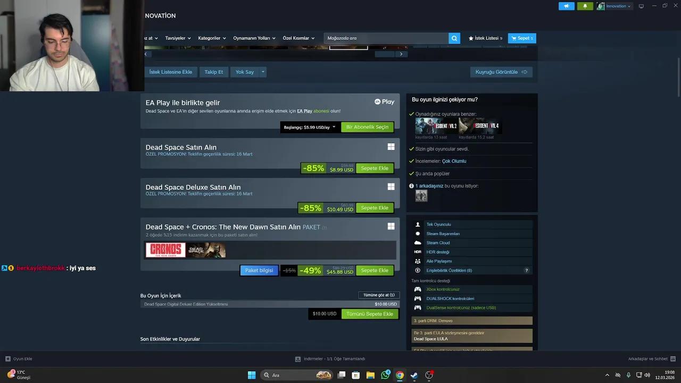This screenshot has width=681, height=383.
Task: Open the Sepet shopping cart
Action: 522,38
